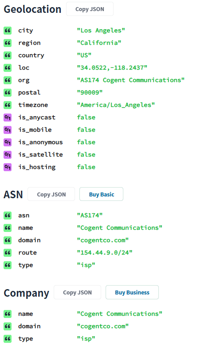Screen dimensions: 197x349
Task: Click the Buy Basic button
Action: (102, 194)
